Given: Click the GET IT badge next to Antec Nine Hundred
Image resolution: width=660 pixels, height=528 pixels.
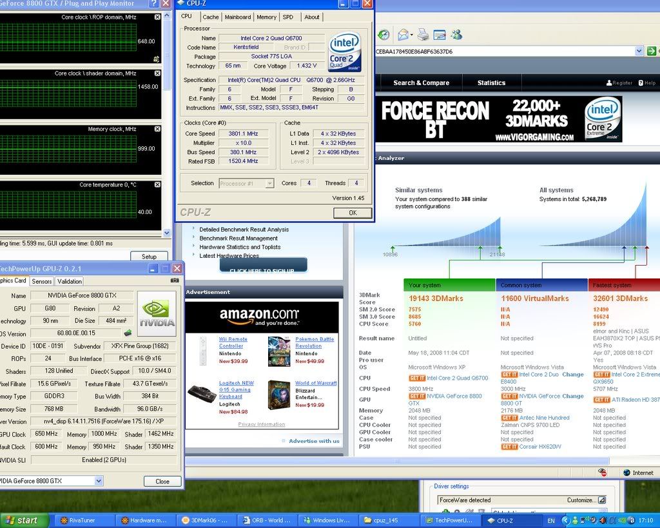Looking at the screenshot, I should 509,418.
